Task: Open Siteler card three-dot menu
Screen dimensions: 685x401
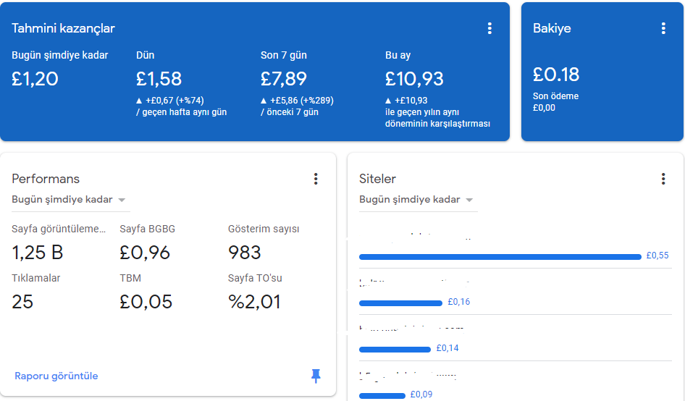Action: point(663,179)
